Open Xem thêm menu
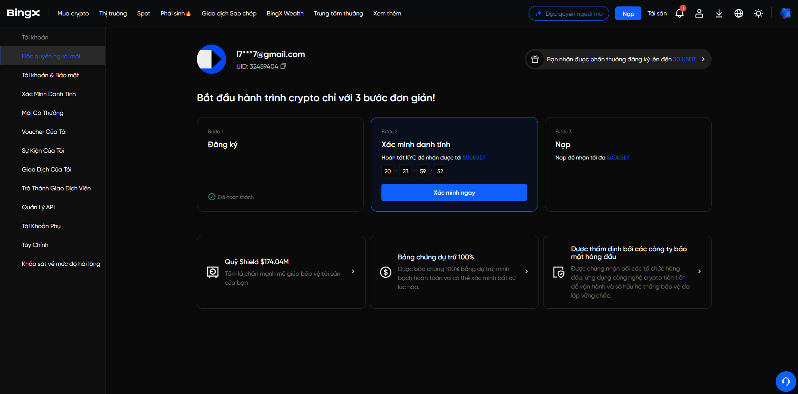The width and height of the screenshot is (798, 394). point(387,13)
